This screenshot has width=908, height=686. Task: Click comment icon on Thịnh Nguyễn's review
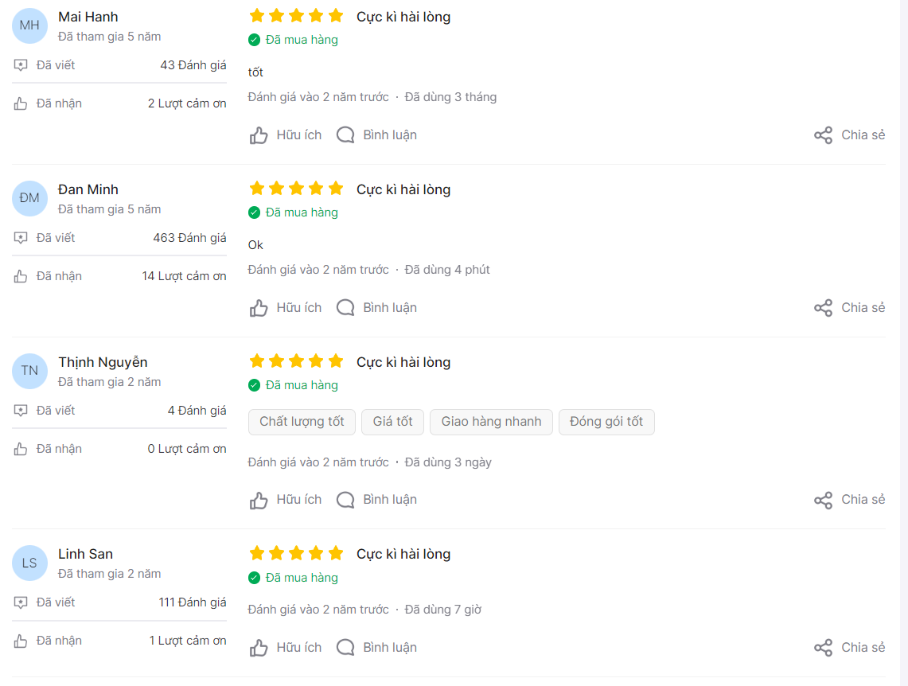click(x=345, y=500)
